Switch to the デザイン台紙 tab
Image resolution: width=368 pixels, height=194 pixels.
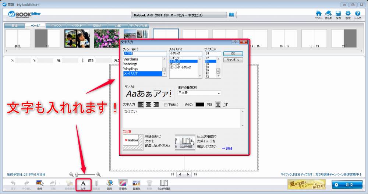pos(139,26)
